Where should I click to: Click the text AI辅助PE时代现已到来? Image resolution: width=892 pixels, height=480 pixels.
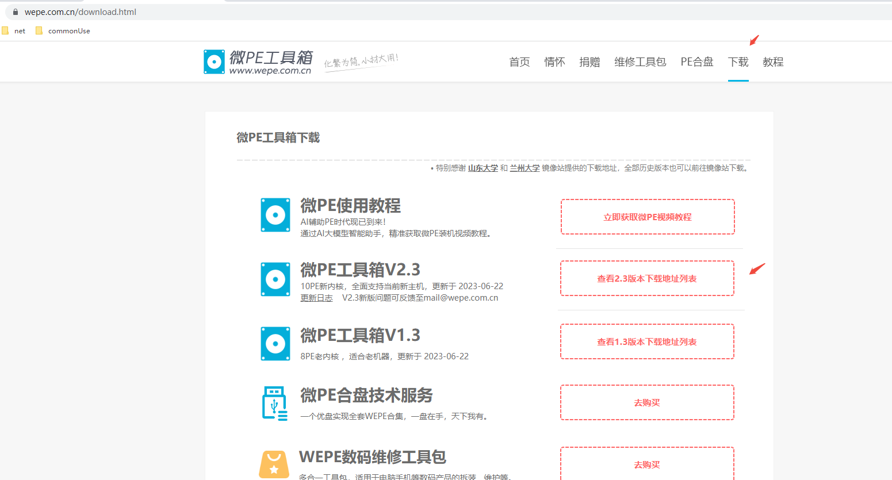point(343,222)
